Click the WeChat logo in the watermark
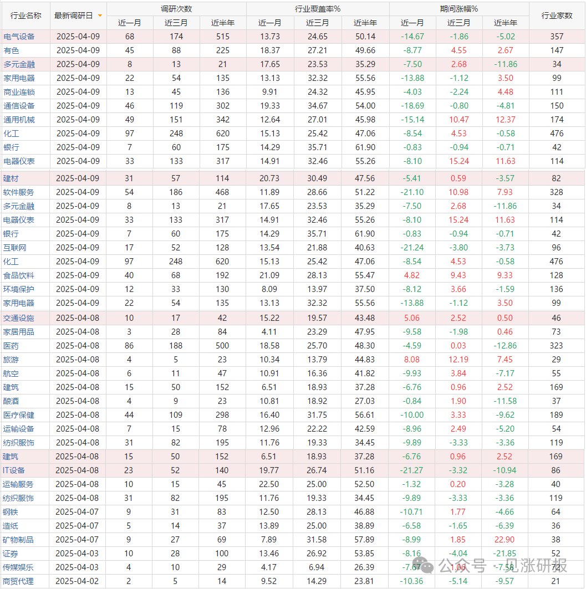This screenshot has height=589, width=586. (x=426, y=565)
